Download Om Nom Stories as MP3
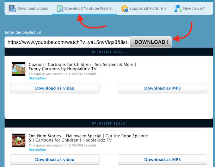 pos(163,160)
